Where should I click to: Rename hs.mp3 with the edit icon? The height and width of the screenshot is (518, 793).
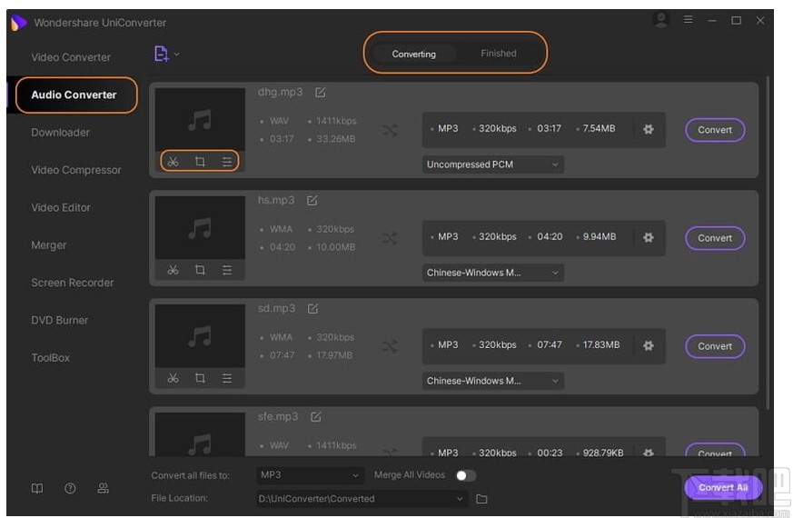tap(312, 201)
